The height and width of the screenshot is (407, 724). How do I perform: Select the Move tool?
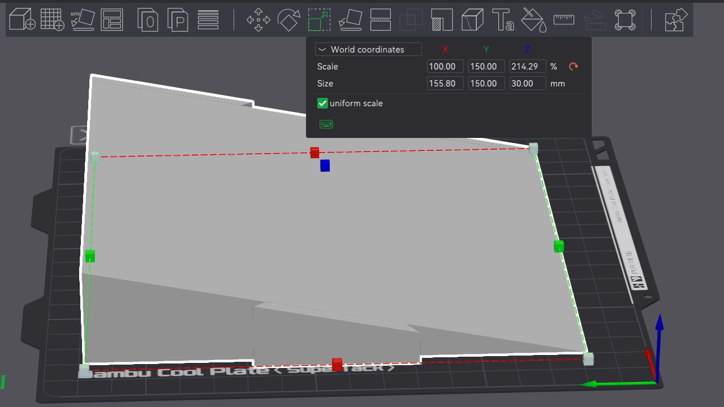258,19
